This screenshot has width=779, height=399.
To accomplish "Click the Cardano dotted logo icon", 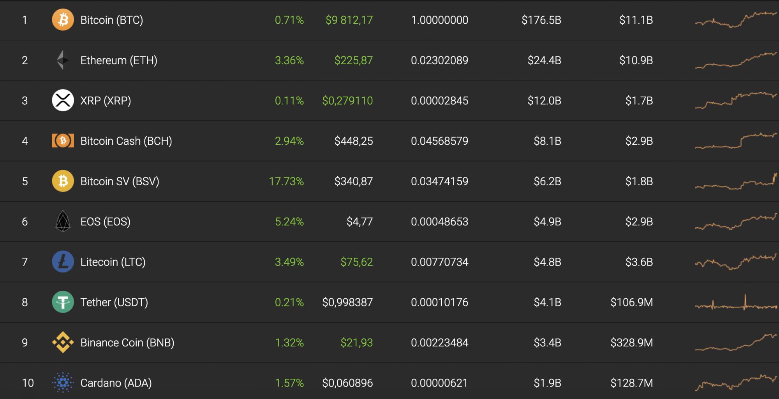I will 63,383.
